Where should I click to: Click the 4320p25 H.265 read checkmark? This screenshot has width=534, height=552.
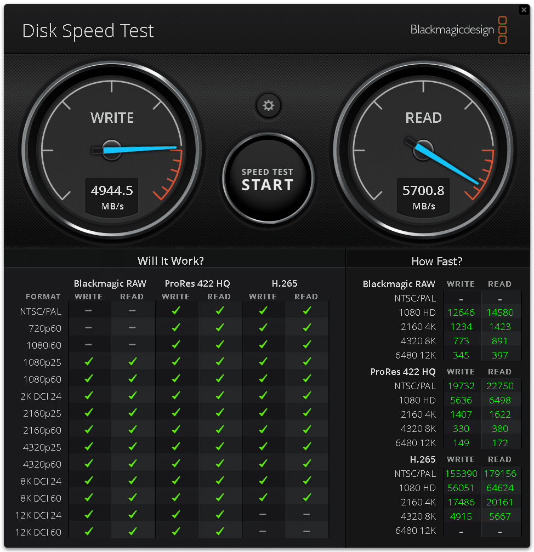[307, 446]
